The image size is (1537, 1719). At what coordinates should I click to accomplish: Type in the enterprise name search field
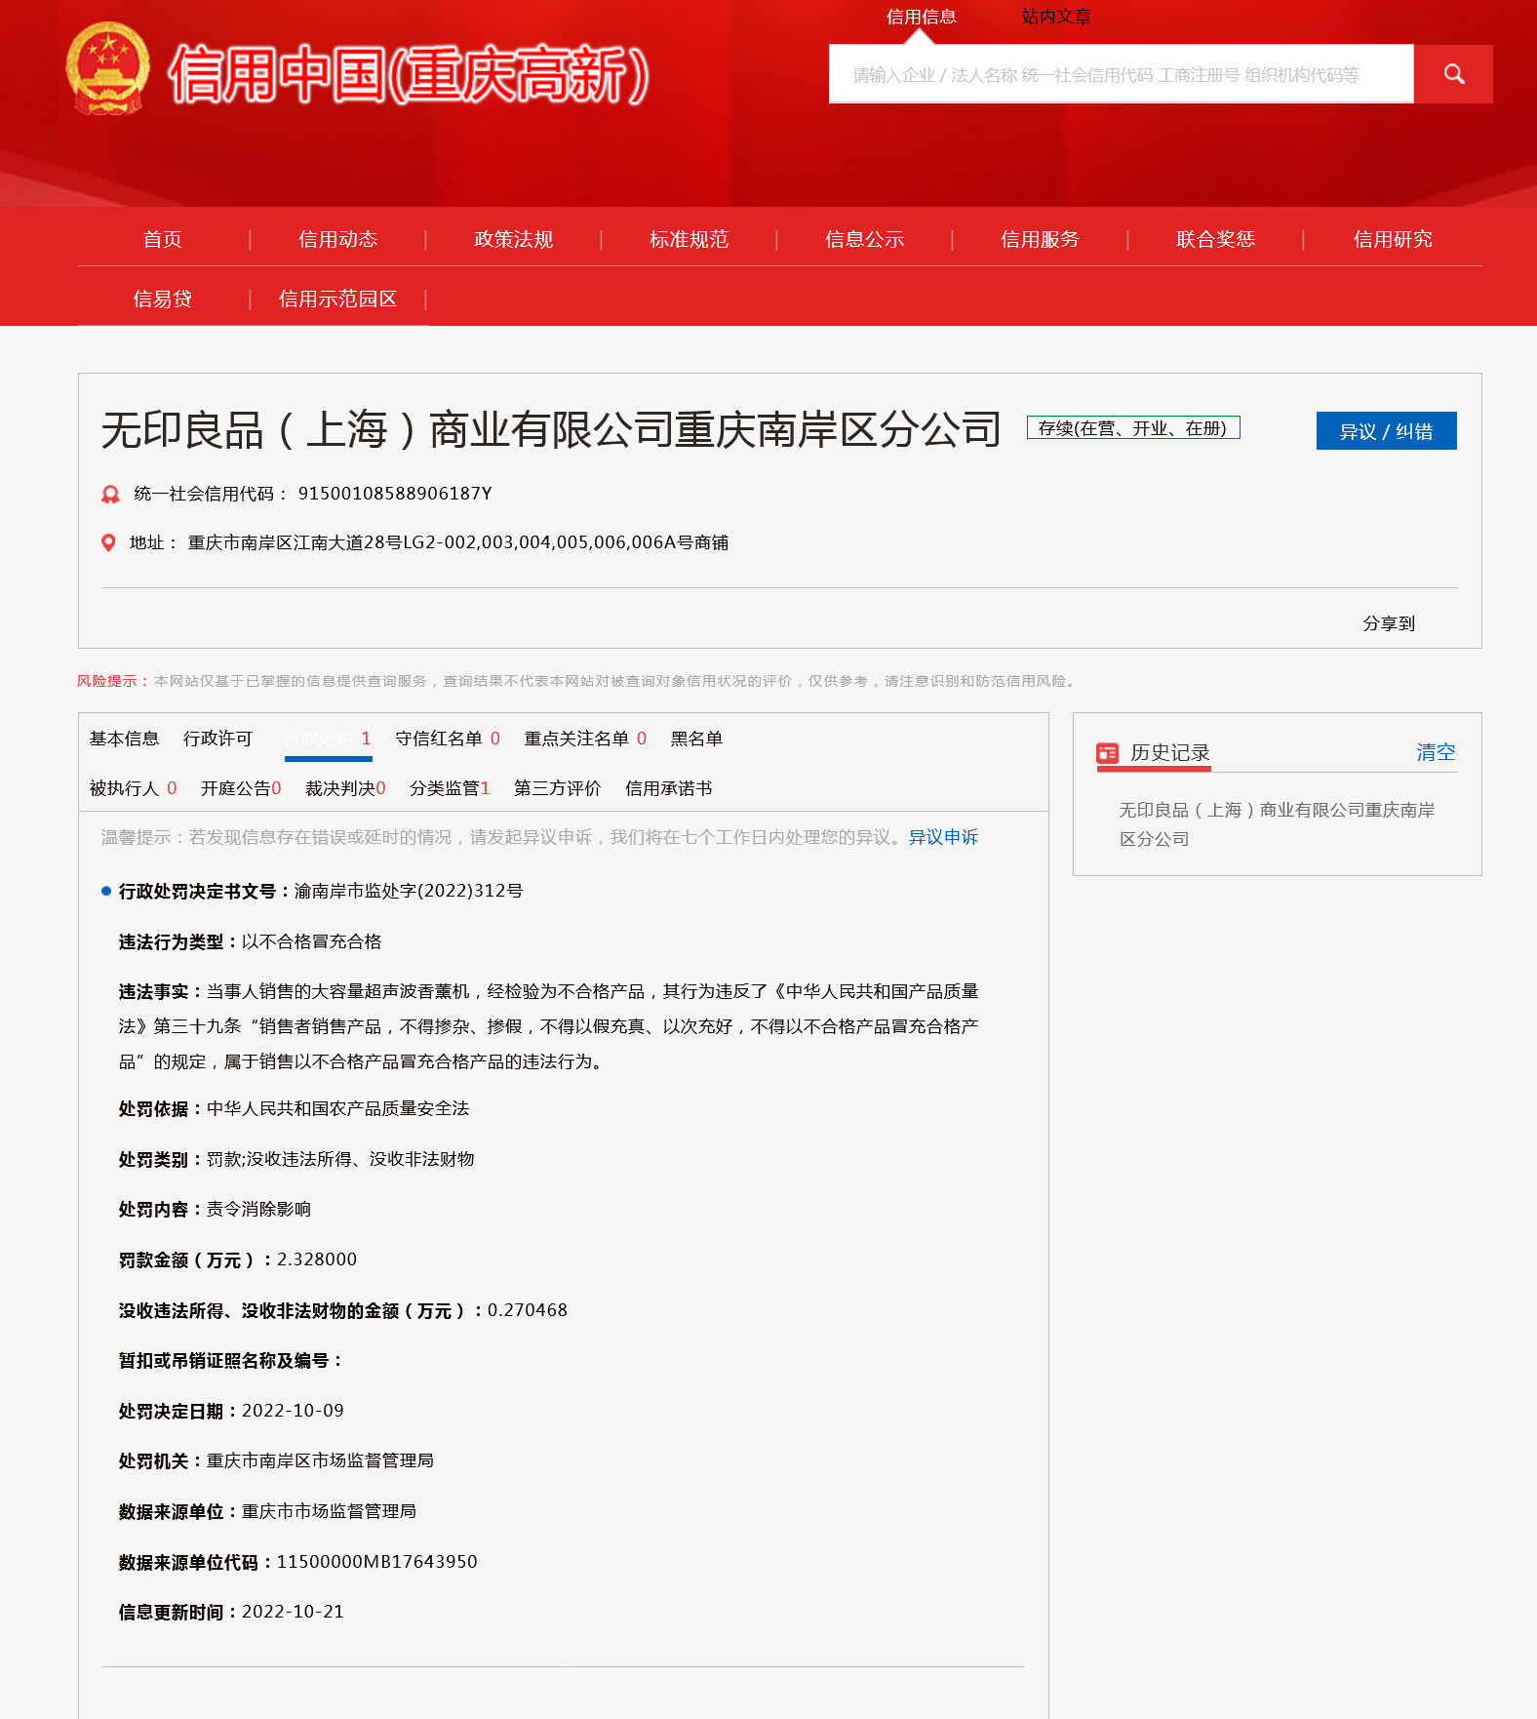pyautogui.click(x=1120, y=74)
